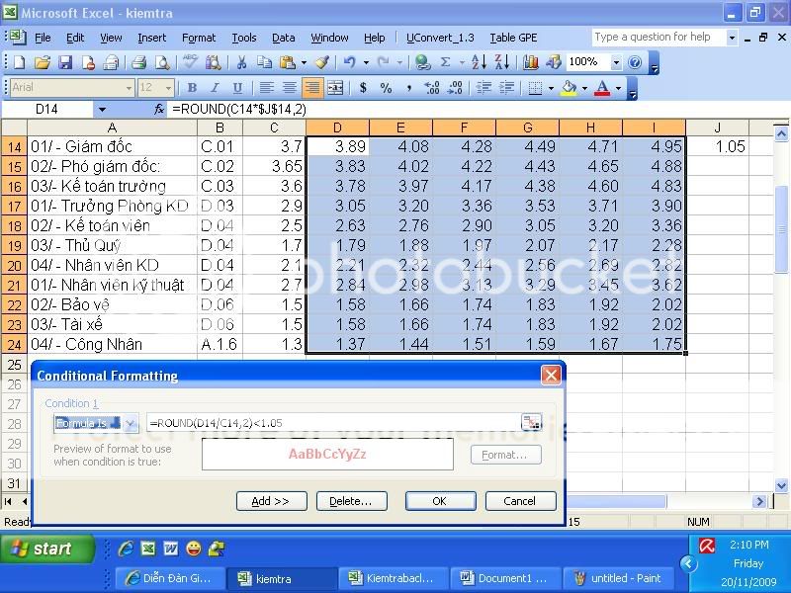Click Add to add another condition

[x=272, y=501]
